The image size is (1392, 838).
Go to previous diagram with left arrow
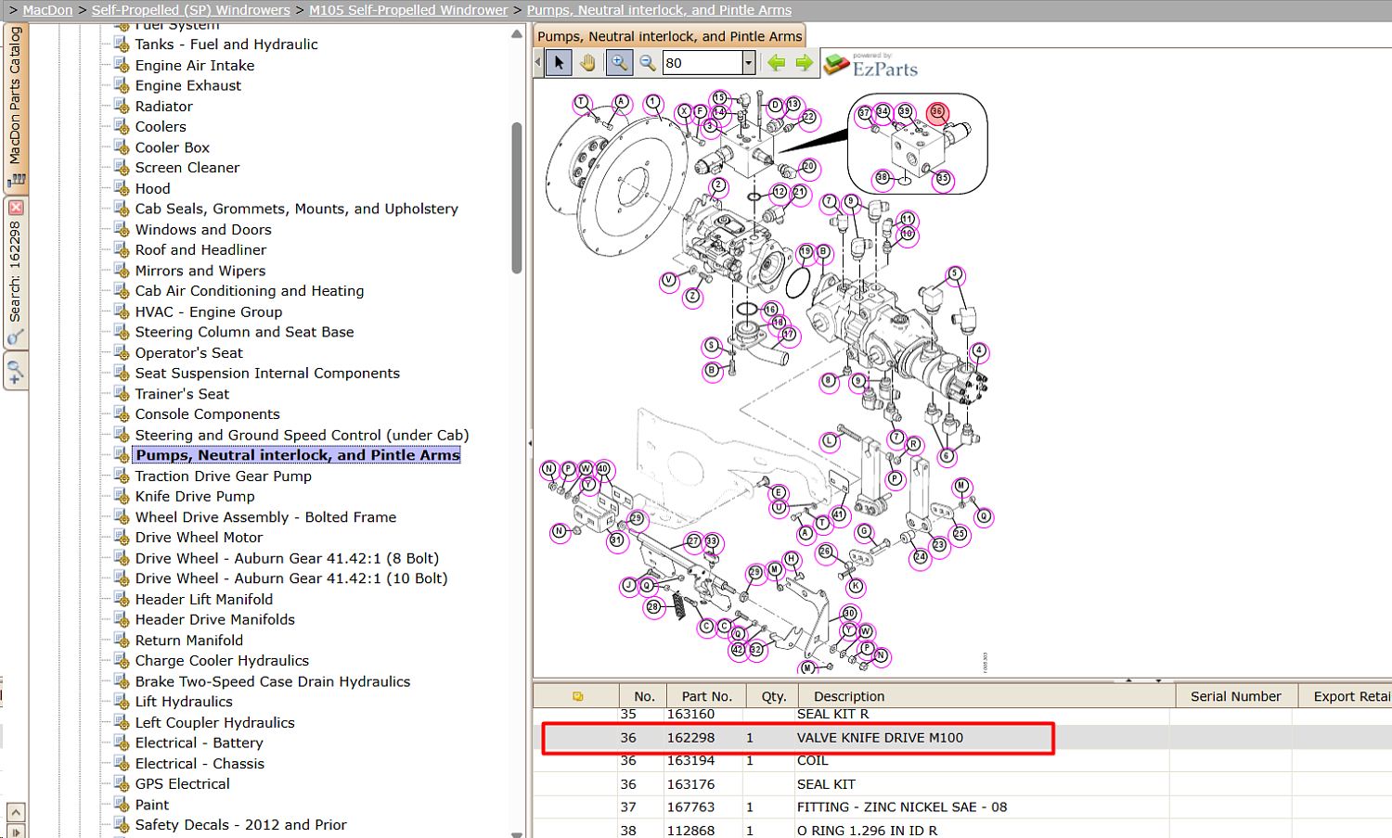pyautogui.click(x=776, y=63)
